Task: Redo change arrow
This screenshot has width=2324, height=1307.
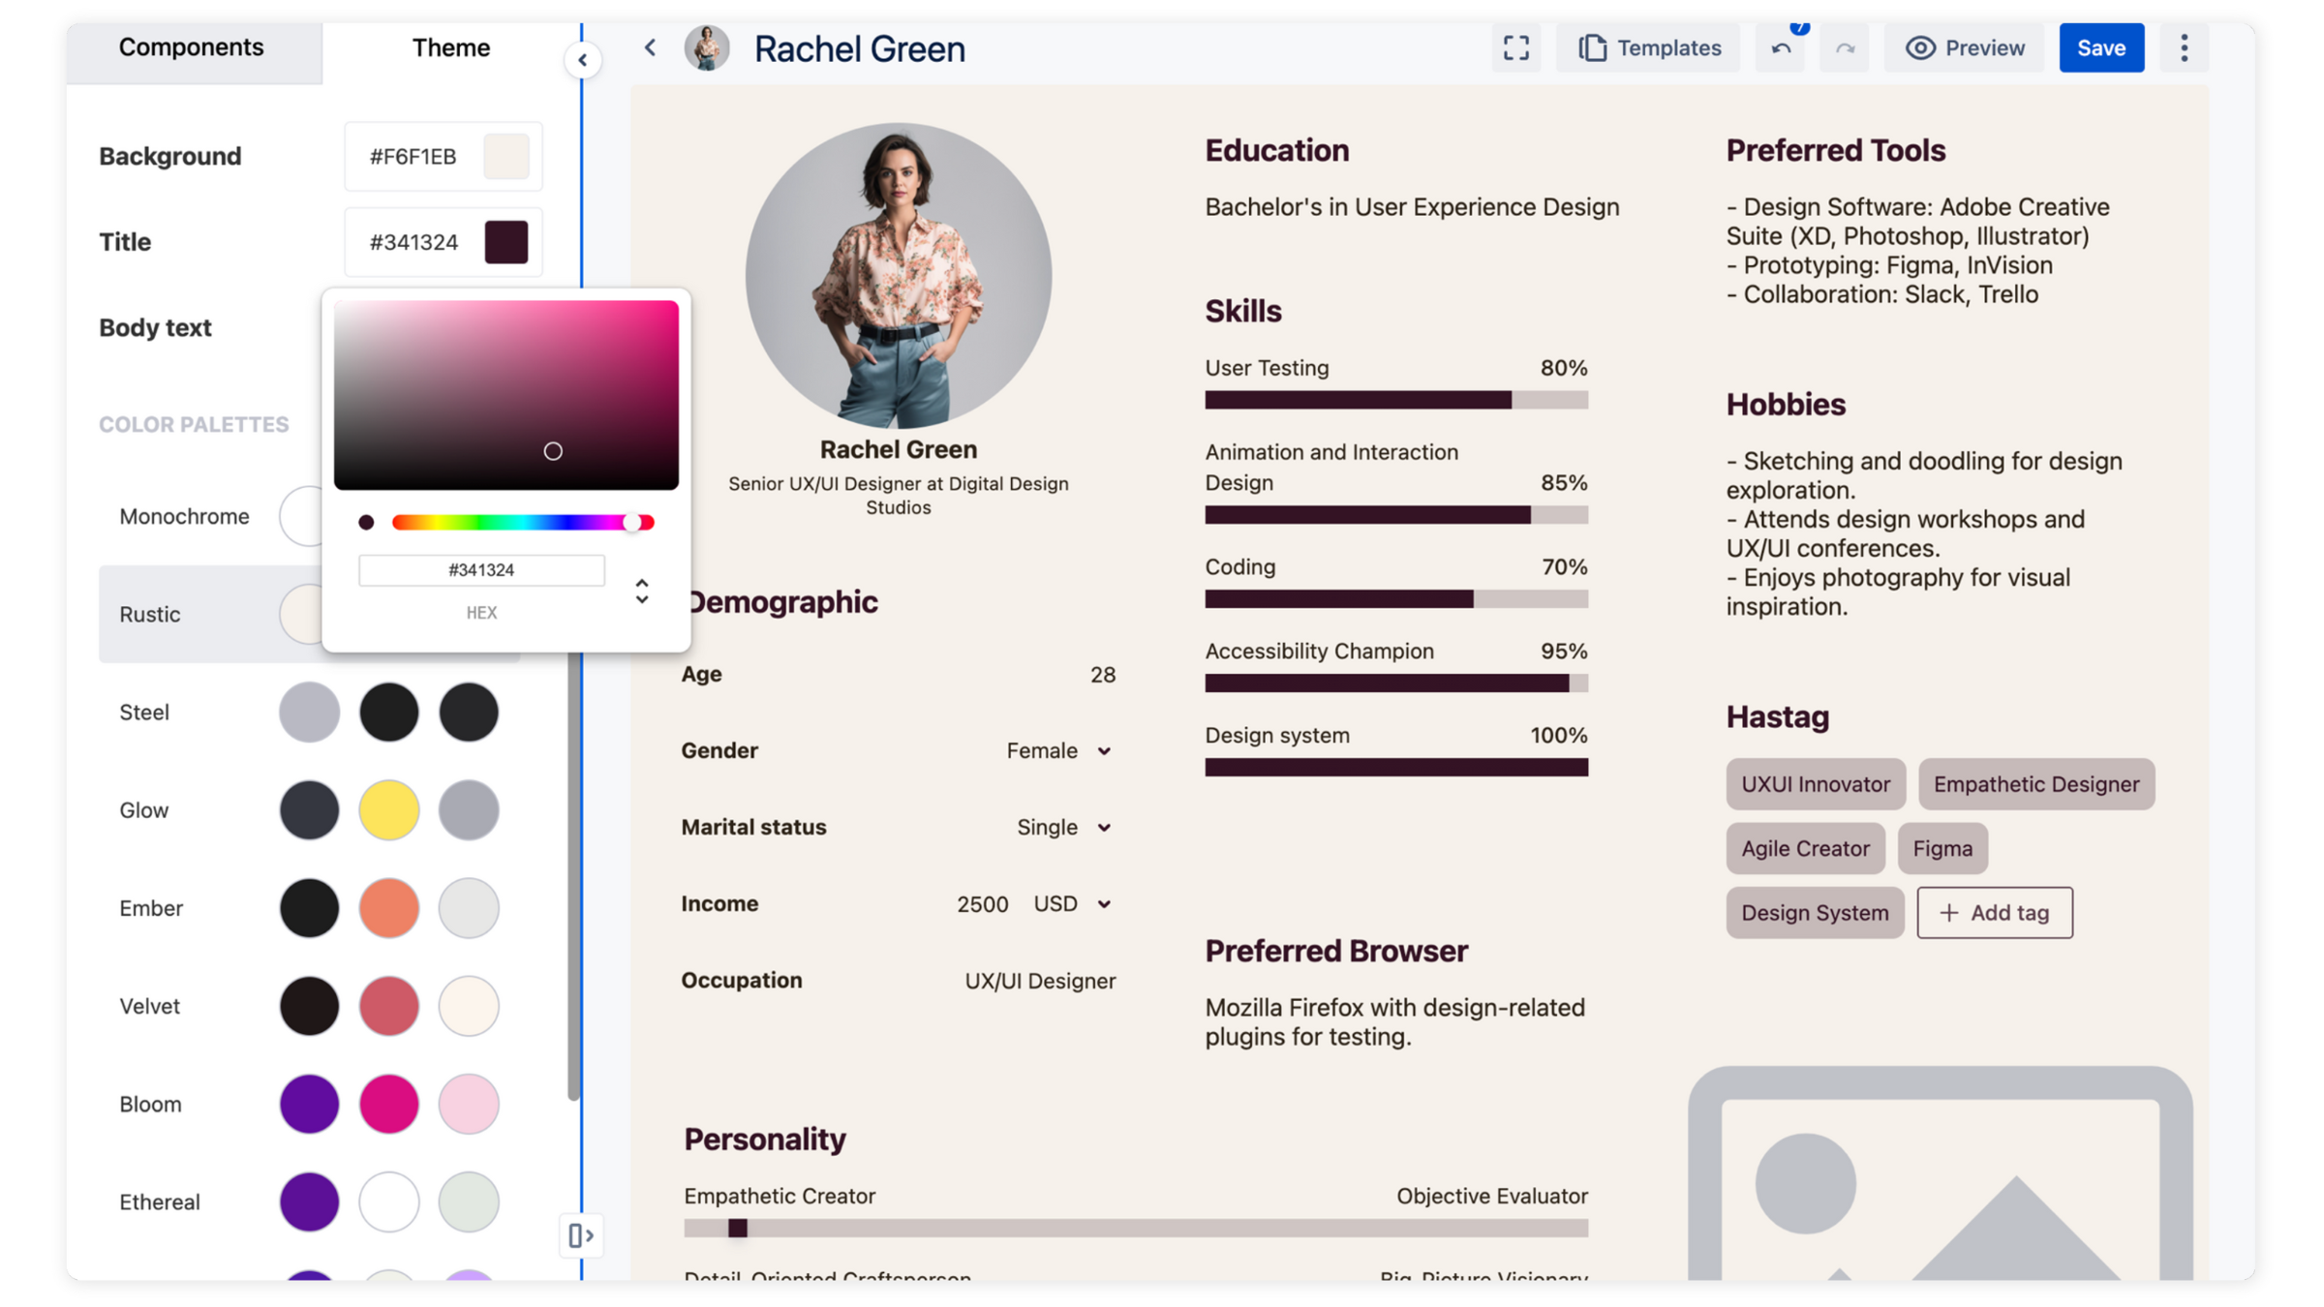Action: (x=1845, y=47)
